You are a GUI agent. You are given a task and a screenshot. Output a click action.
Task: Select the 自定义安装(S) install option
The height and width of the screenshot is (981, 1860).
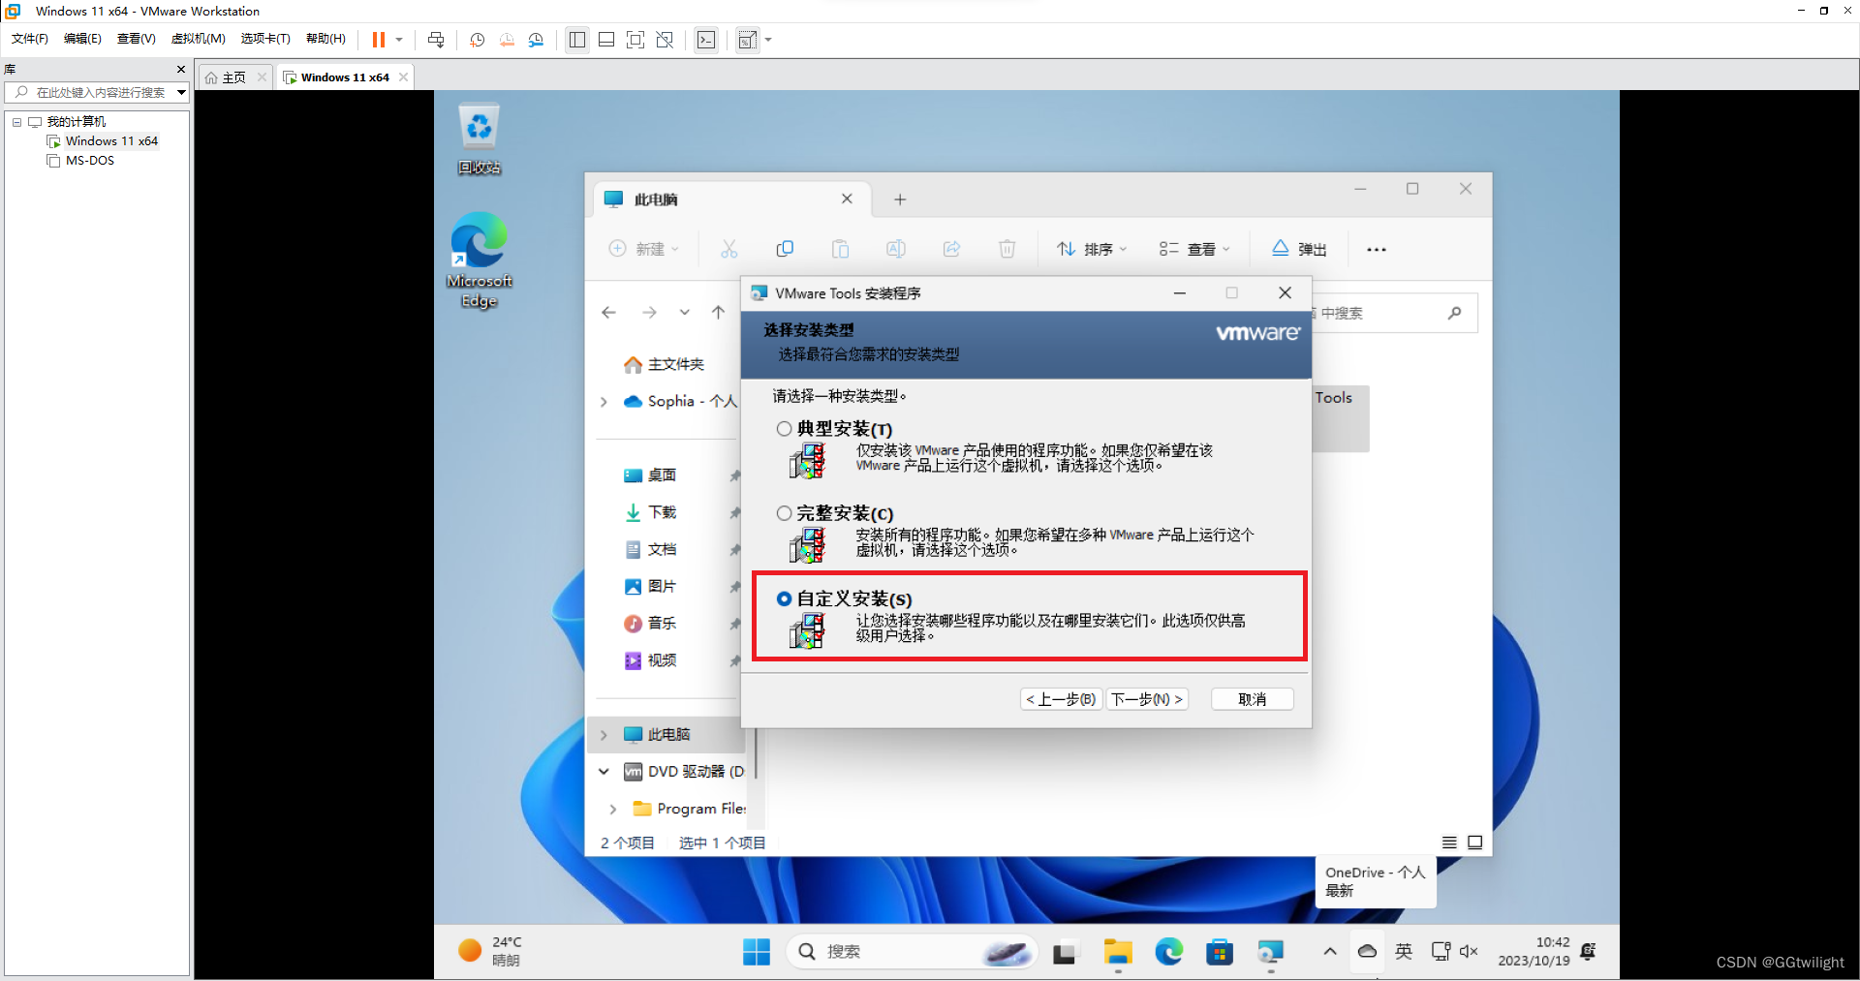[x=784, y=598]
